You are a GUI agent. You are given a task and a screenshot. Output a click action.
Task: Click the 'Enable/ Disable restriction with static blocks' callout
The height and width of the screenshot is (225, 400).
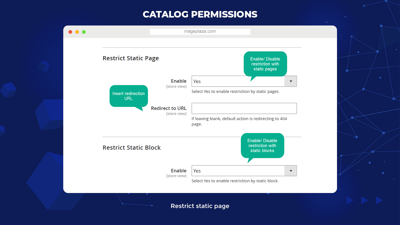[x=262, y=146]
